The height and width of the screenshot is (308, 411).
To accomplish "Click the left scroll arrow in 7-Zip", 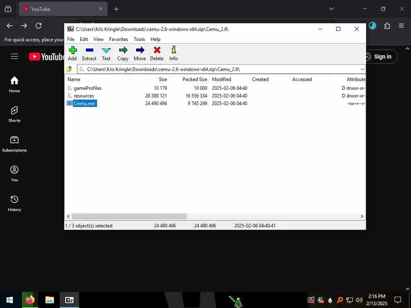I will (x=68, y=216).
